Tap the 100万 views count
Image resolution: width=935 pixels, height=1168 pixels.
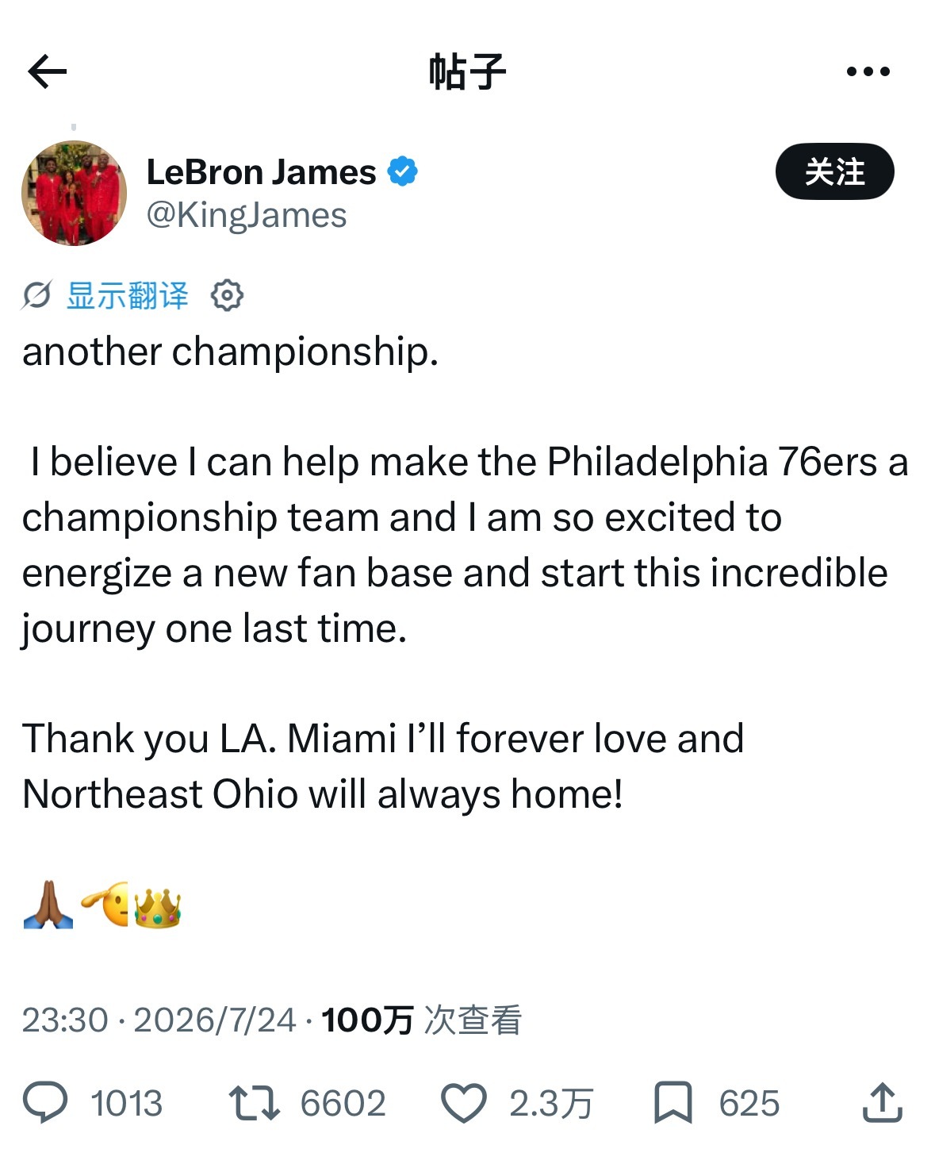tap(368, 1020)
